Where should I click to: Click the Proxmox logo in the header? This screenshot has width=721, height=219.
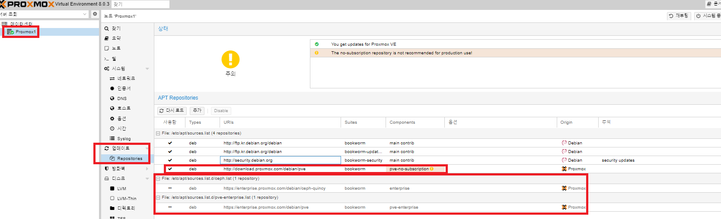(x=28, y=4)
